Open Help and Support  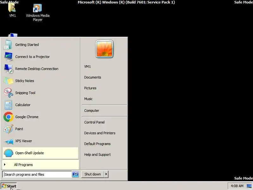[x=97, y=155]
